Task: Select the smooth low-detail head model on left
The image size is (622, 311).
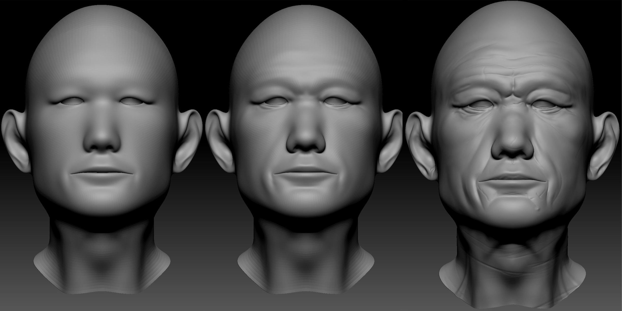Action: point(102,150)
